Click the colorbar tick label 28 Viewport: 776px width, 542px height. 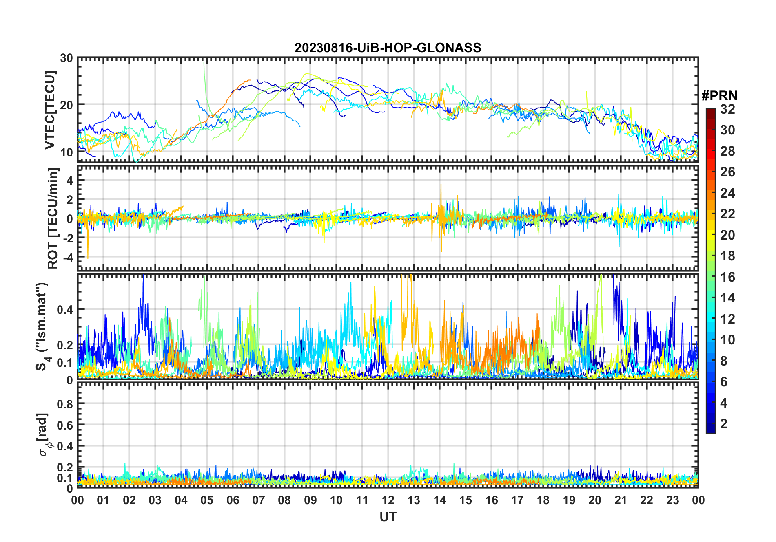click(727, 151)
